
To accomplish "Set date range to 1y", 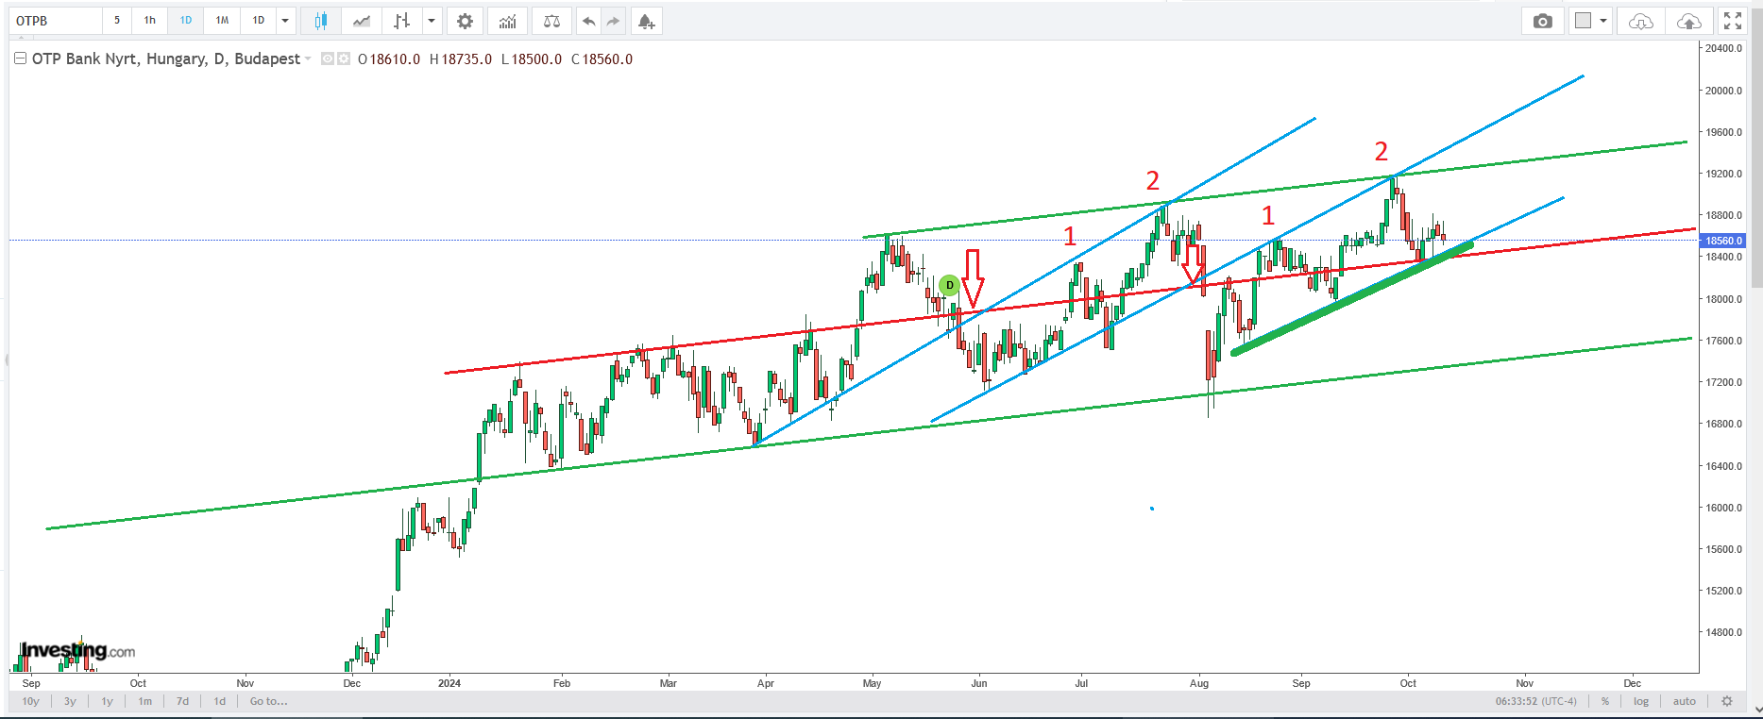I will coord(108,701).
